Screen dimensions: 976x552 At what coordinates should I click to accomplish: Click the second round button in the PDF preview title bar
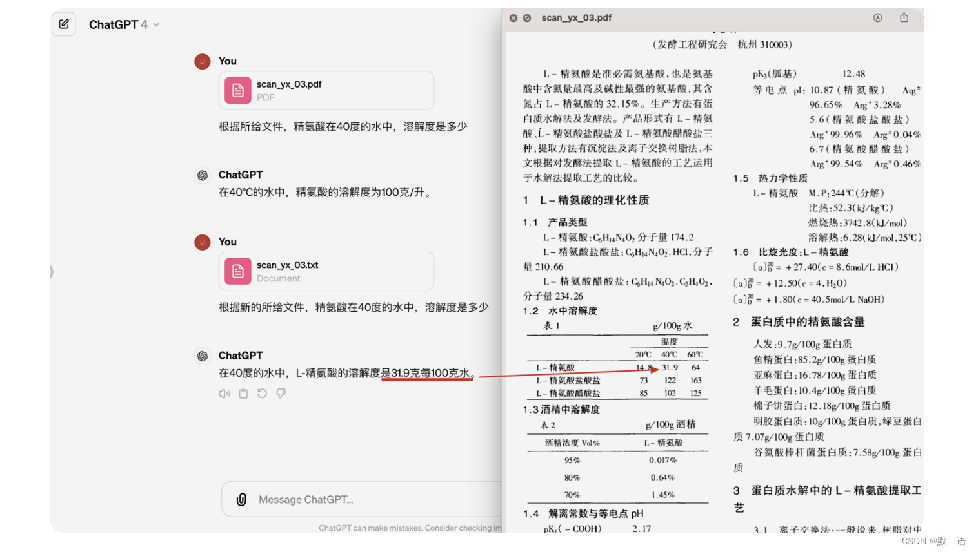coord(527,18)
